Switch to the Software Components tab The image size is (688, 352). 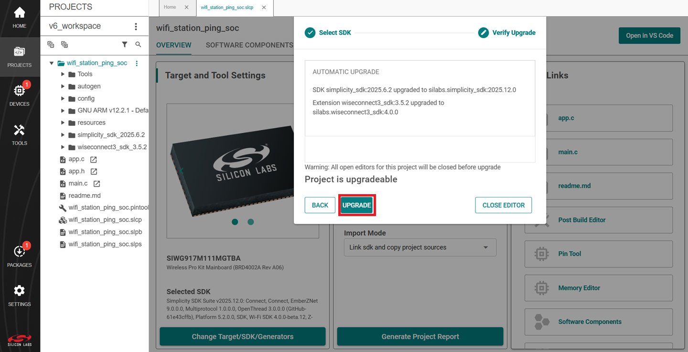tap(249, 45)
